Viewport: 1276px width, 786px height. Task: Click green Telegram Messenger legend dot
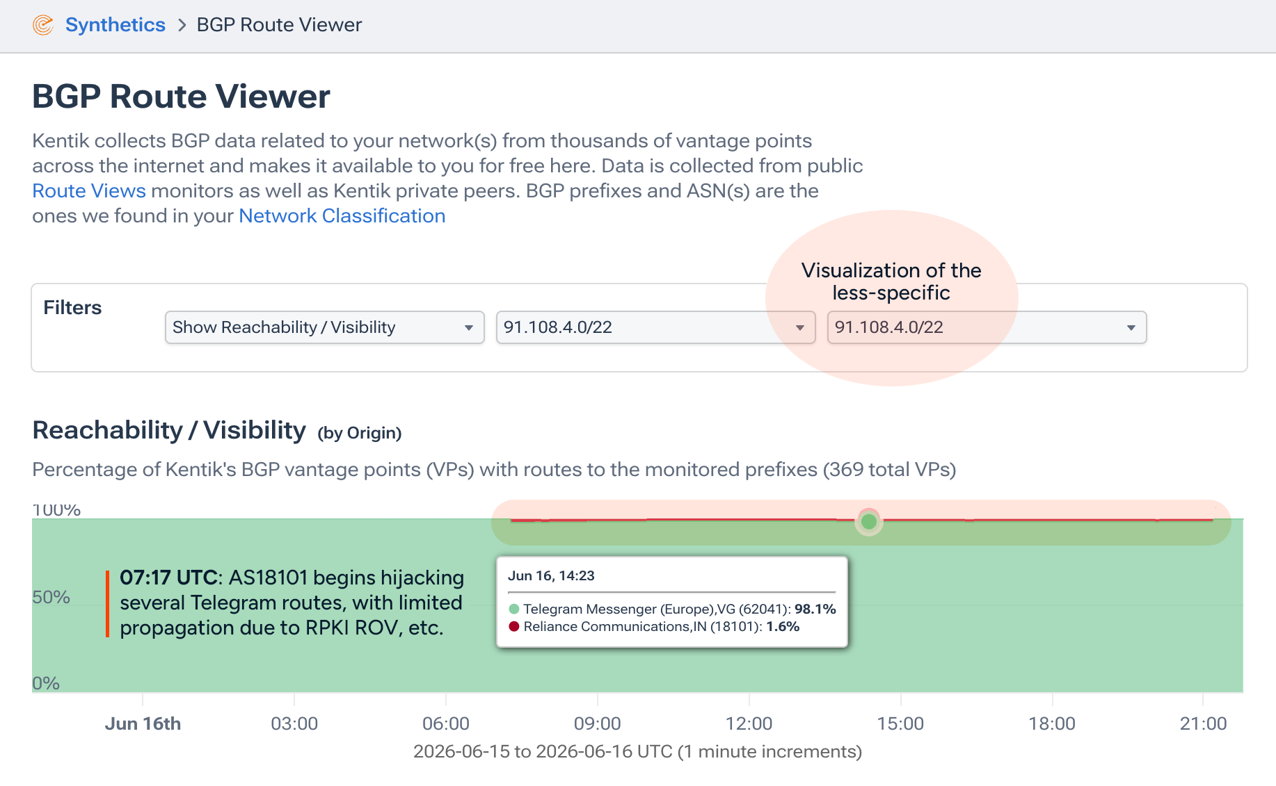[514, 609]
